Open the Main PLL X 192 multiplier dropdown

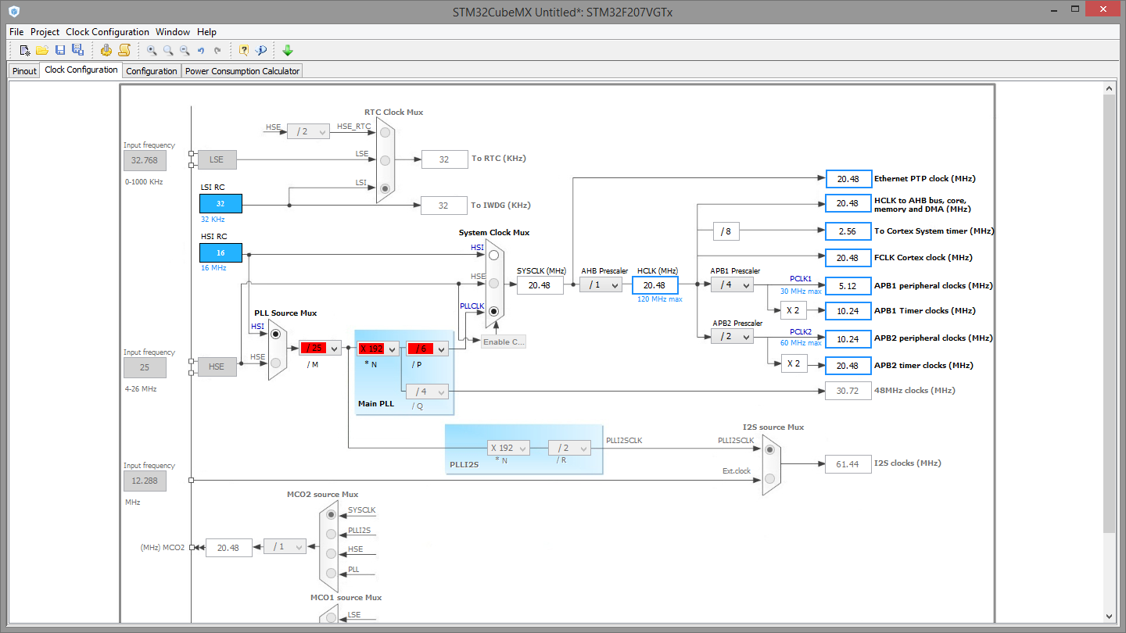click(x=378, y=349)
